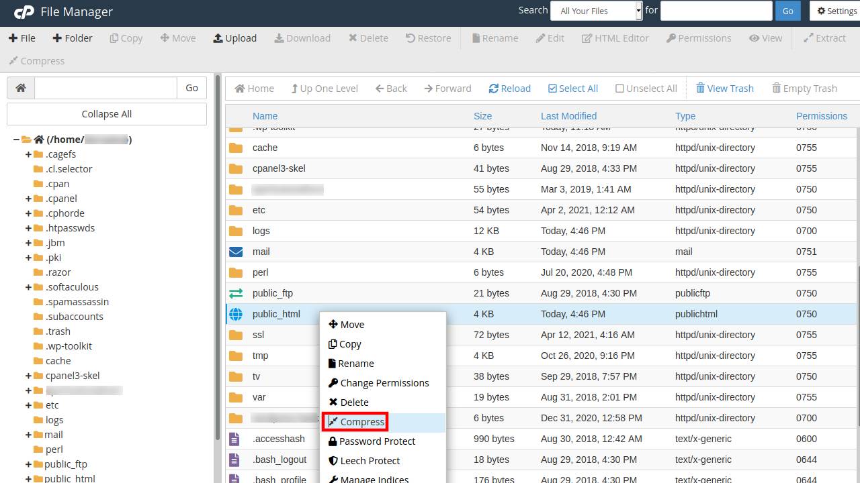Choose Move from the context menu
The image size is (860, 483).
[382, 325]
